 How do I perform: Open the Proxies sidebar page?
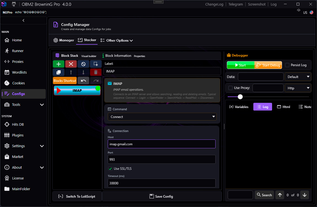(24, 61)
